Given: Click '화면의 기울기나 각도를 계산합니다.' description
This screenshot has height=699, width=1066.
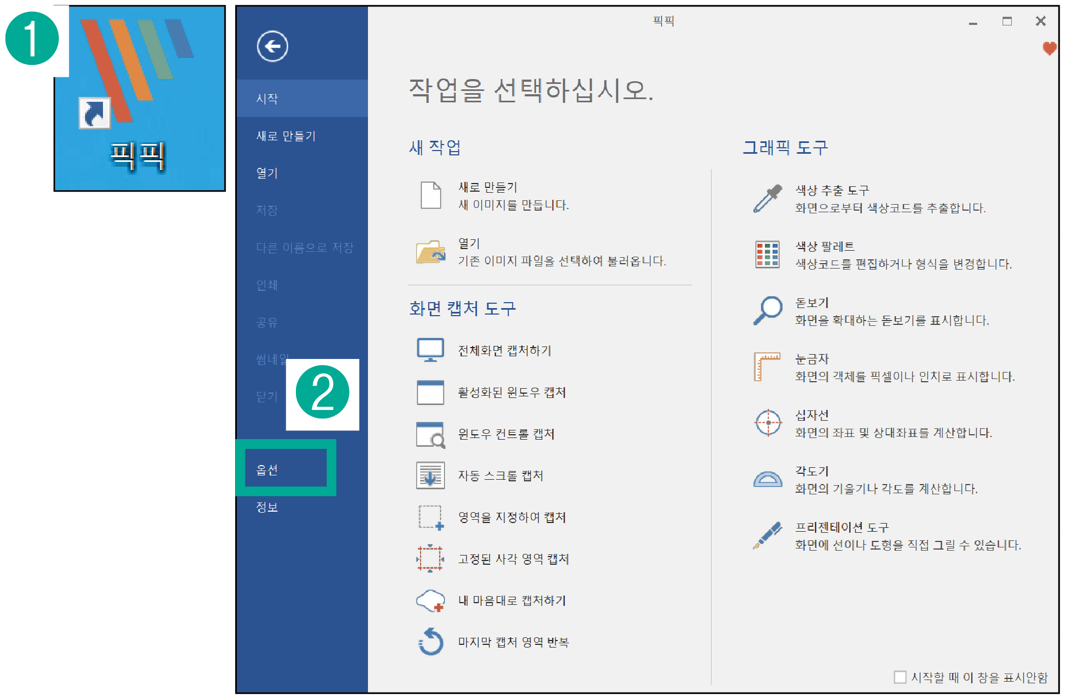Looking at the screenshot, I should [886, 489].
